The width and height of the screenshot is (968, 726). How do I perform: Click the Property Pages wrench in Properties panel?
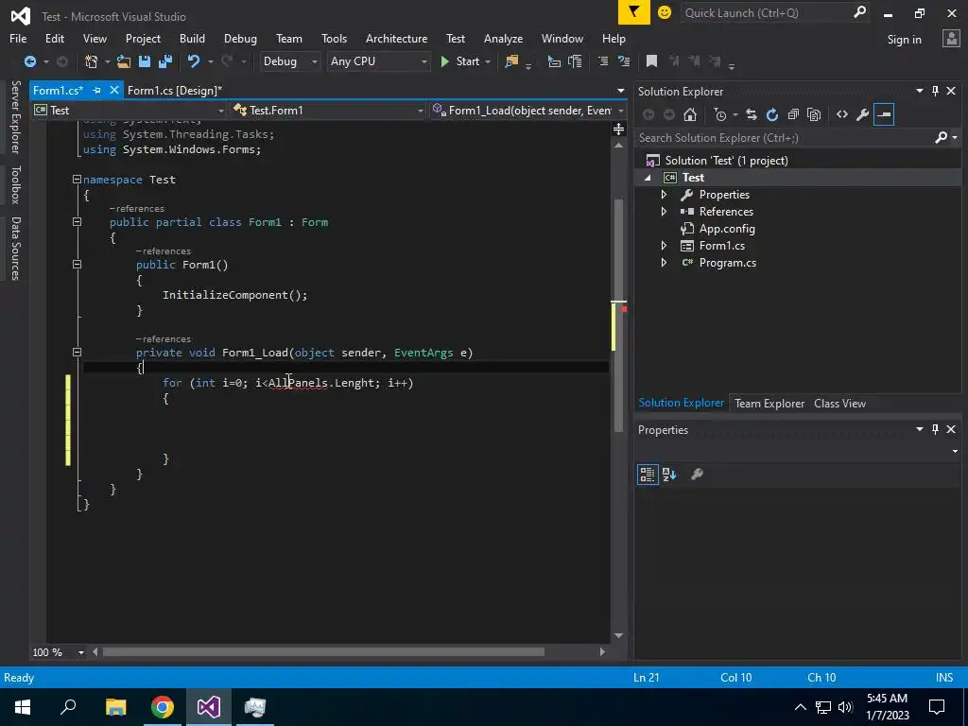click(697, 475)
